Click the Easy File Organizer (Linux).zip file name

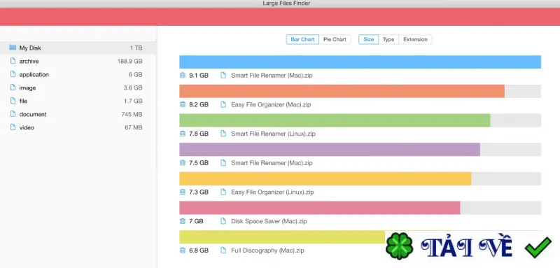(x=272, y=192)
